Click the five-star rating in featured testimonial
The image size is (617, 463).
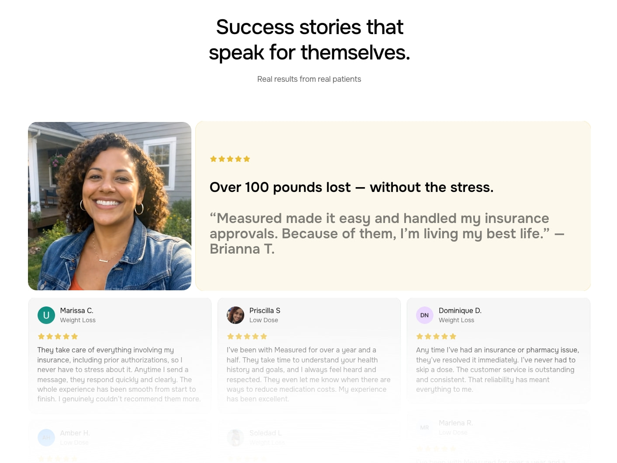click(230, 159)
